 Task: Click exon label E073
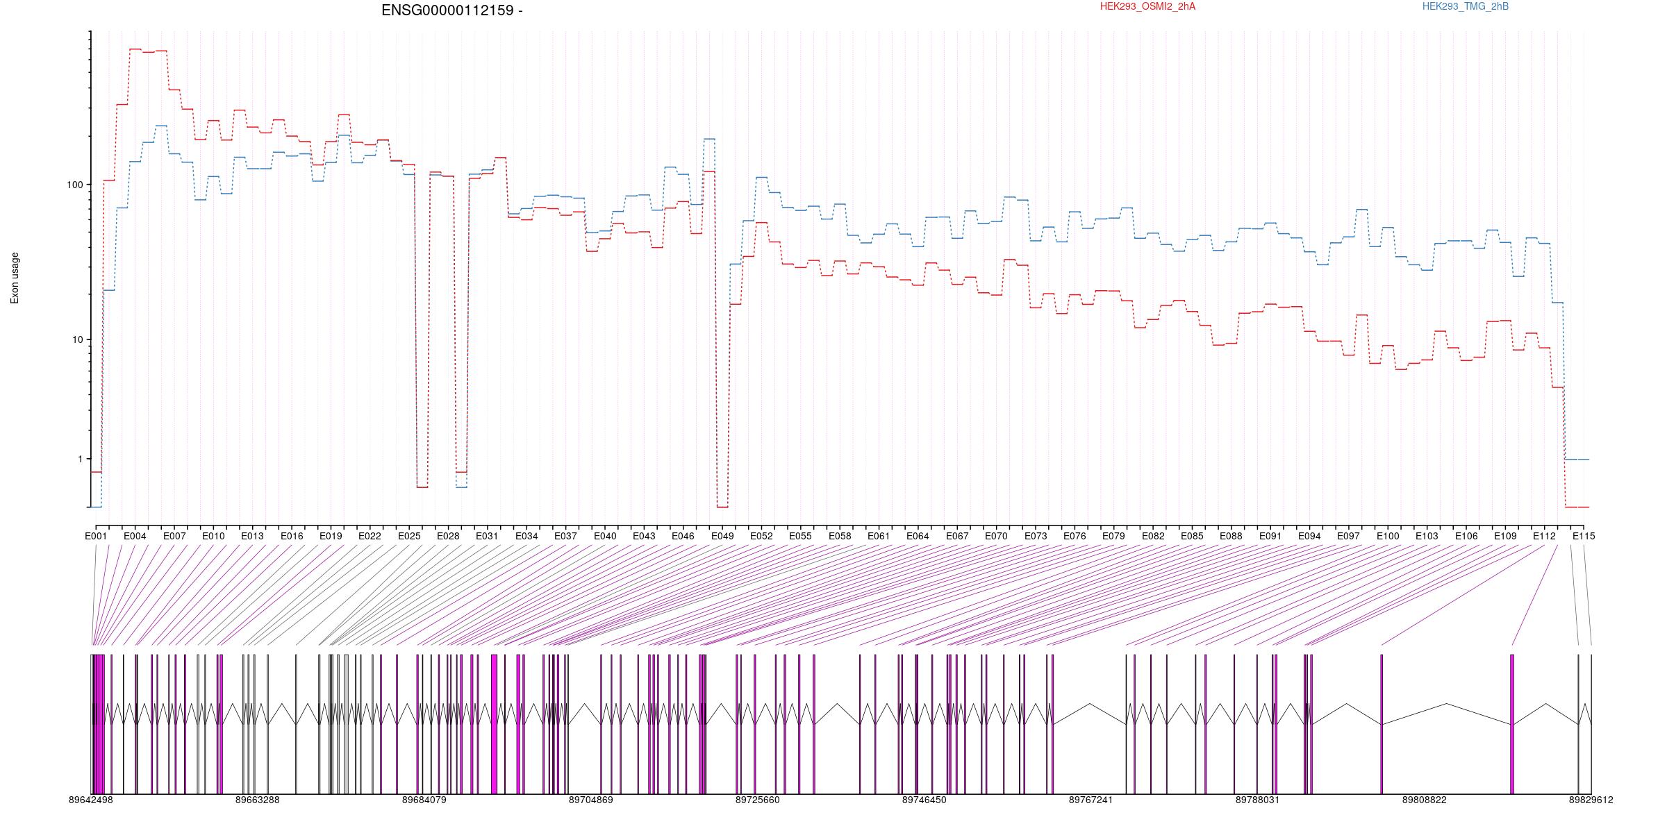(1036, 536)
